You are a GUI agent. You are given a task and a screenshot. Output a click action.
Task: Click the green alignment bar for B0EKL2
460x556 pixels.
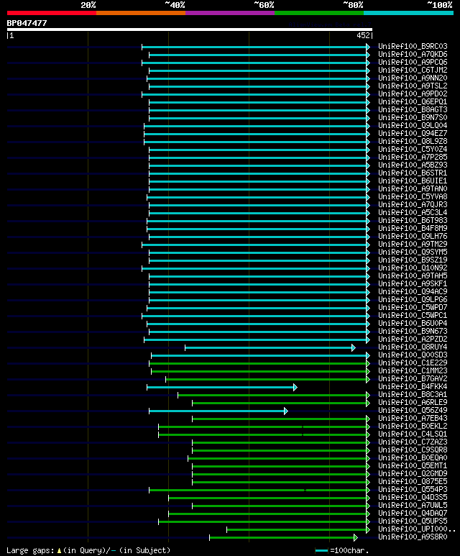pos(262,427)
